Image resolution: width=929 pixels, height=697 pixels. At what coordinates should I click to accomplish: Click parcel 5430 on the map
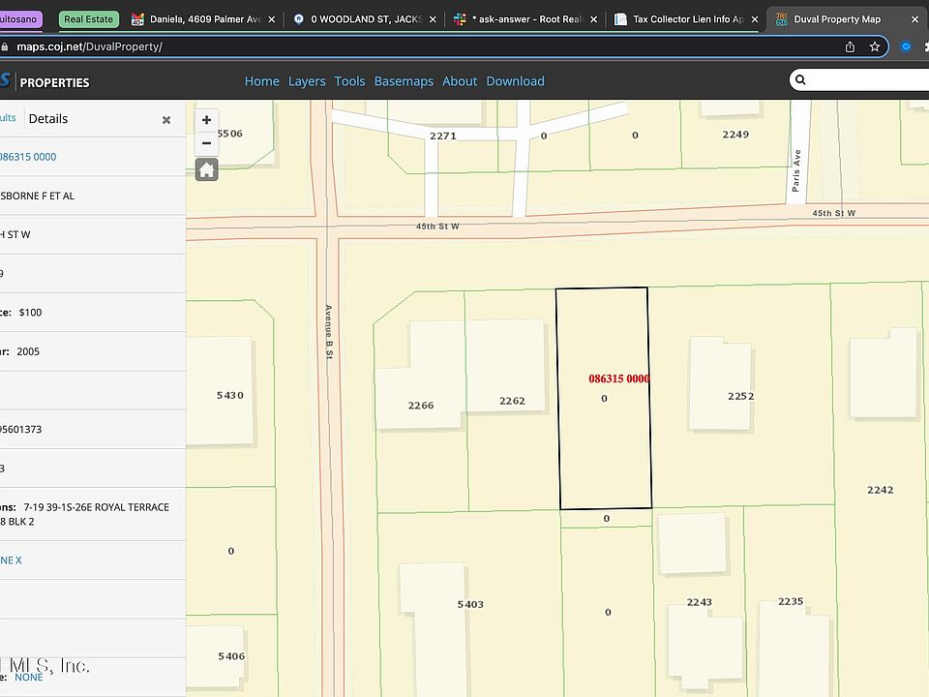point(230,395)
